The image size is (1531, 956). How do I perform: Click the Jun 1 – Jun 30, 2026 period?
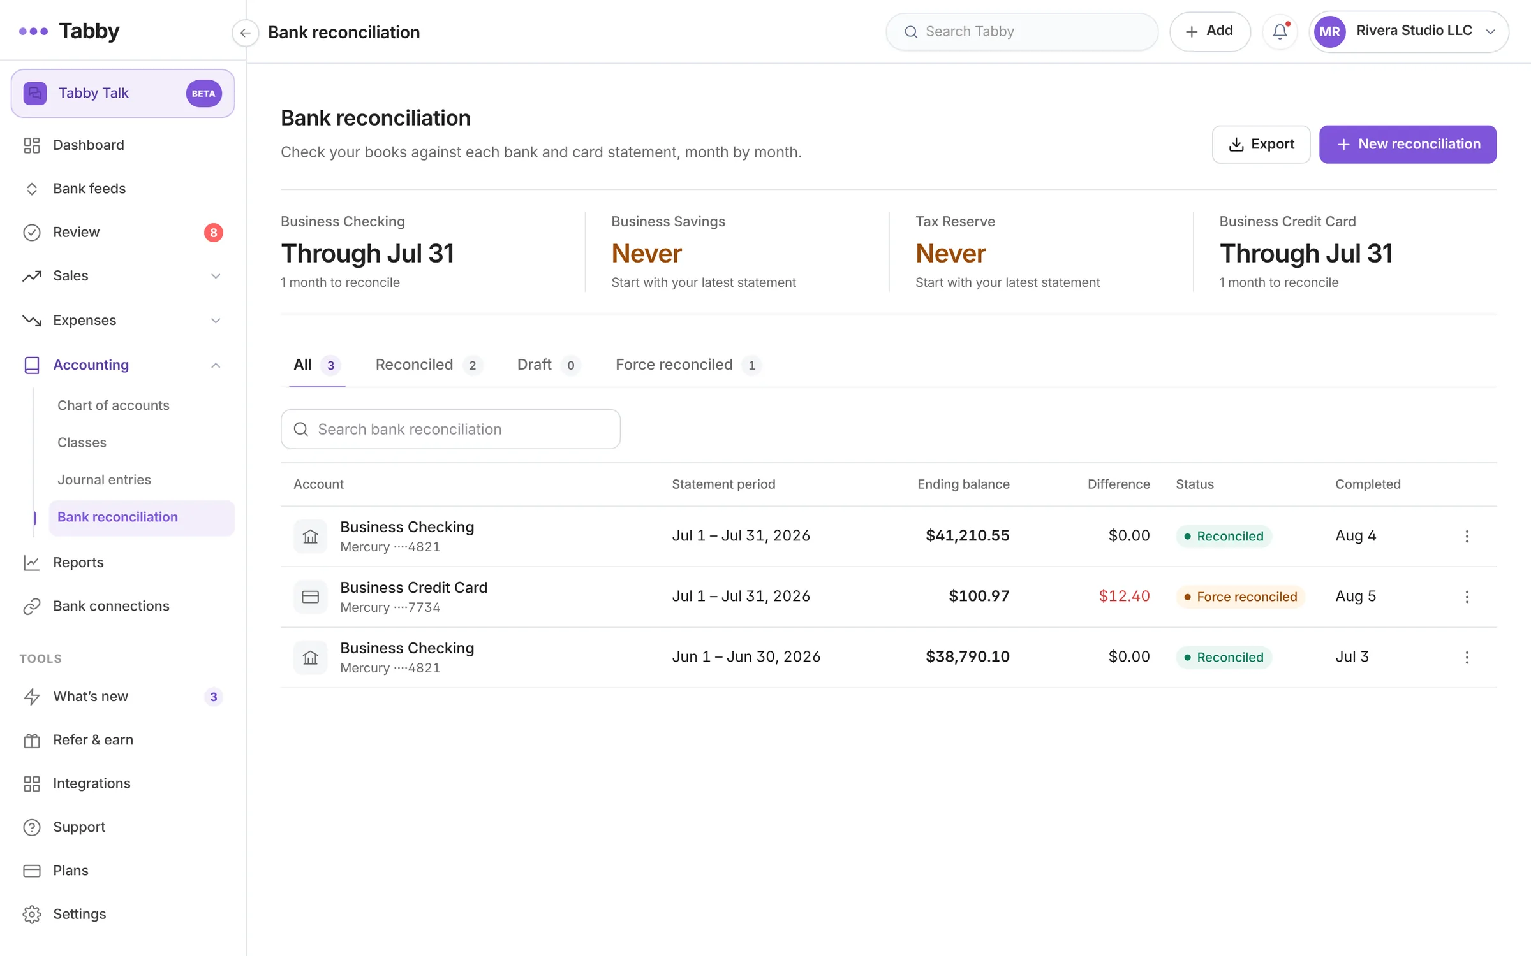coord(746,657)
